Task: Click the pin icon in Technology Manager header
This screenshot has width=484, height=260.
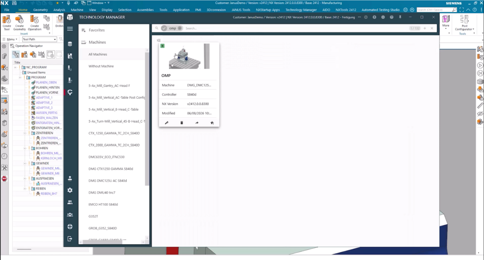Action: 400,17
